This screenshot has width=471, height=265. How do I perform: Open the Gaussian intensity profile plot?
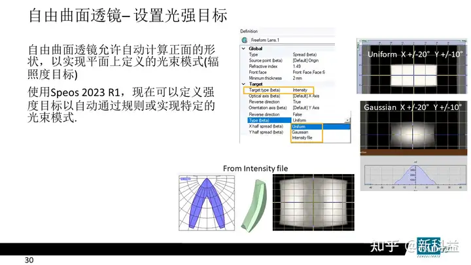coord(413,174)
